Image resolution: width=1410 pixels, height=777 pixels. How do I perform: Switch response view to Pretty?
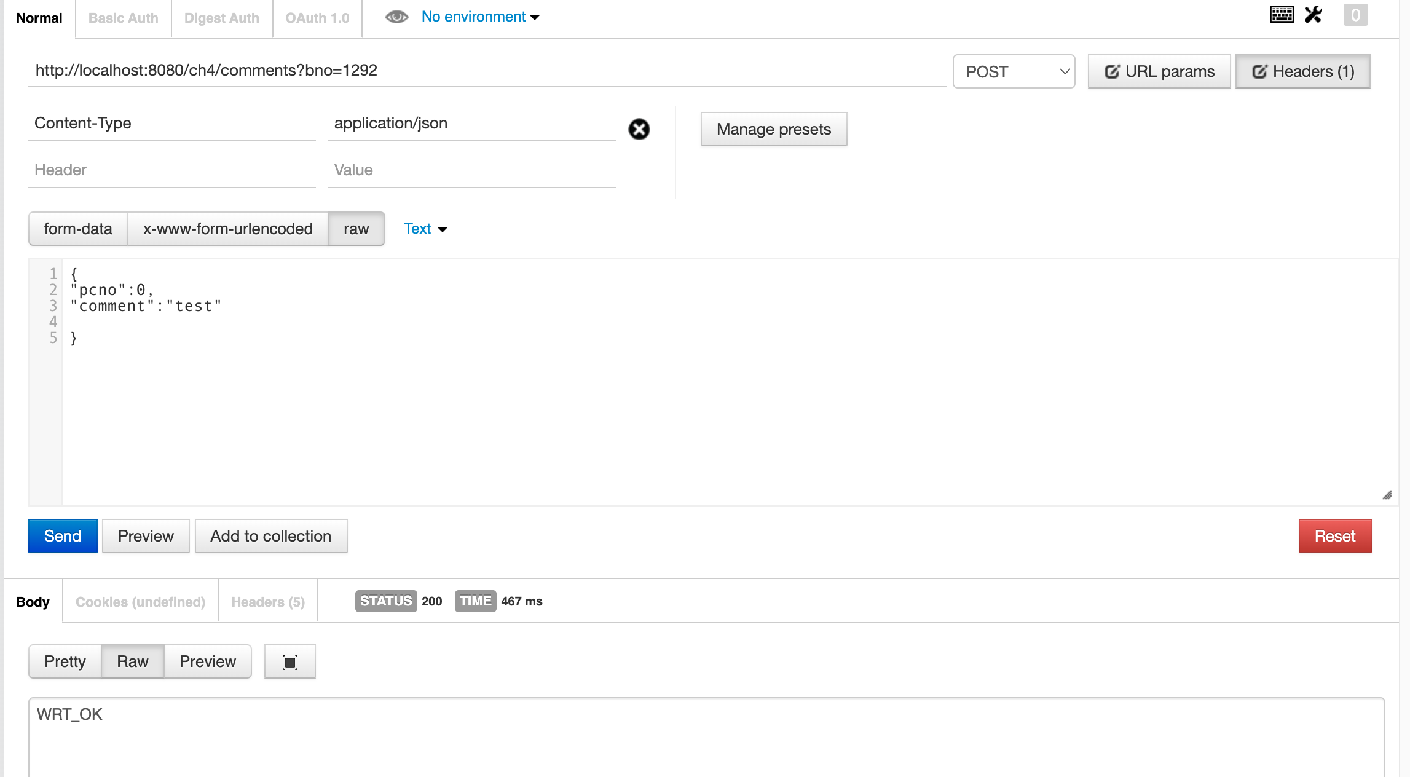65,661
